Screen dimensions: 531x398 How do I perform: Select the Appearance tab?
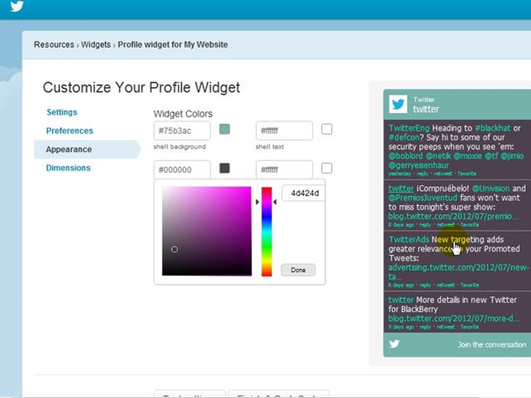pyautogui.click(x=87, y=149)
